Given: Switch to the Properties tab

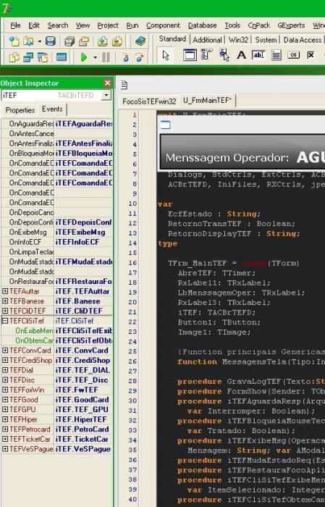Looking at the screenshot, I should tap(20, 110).
